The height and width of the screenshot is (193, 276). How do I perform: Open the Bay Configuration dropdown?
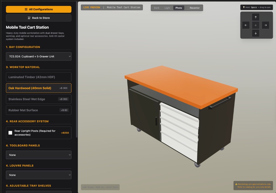click(x=39, y=56)
